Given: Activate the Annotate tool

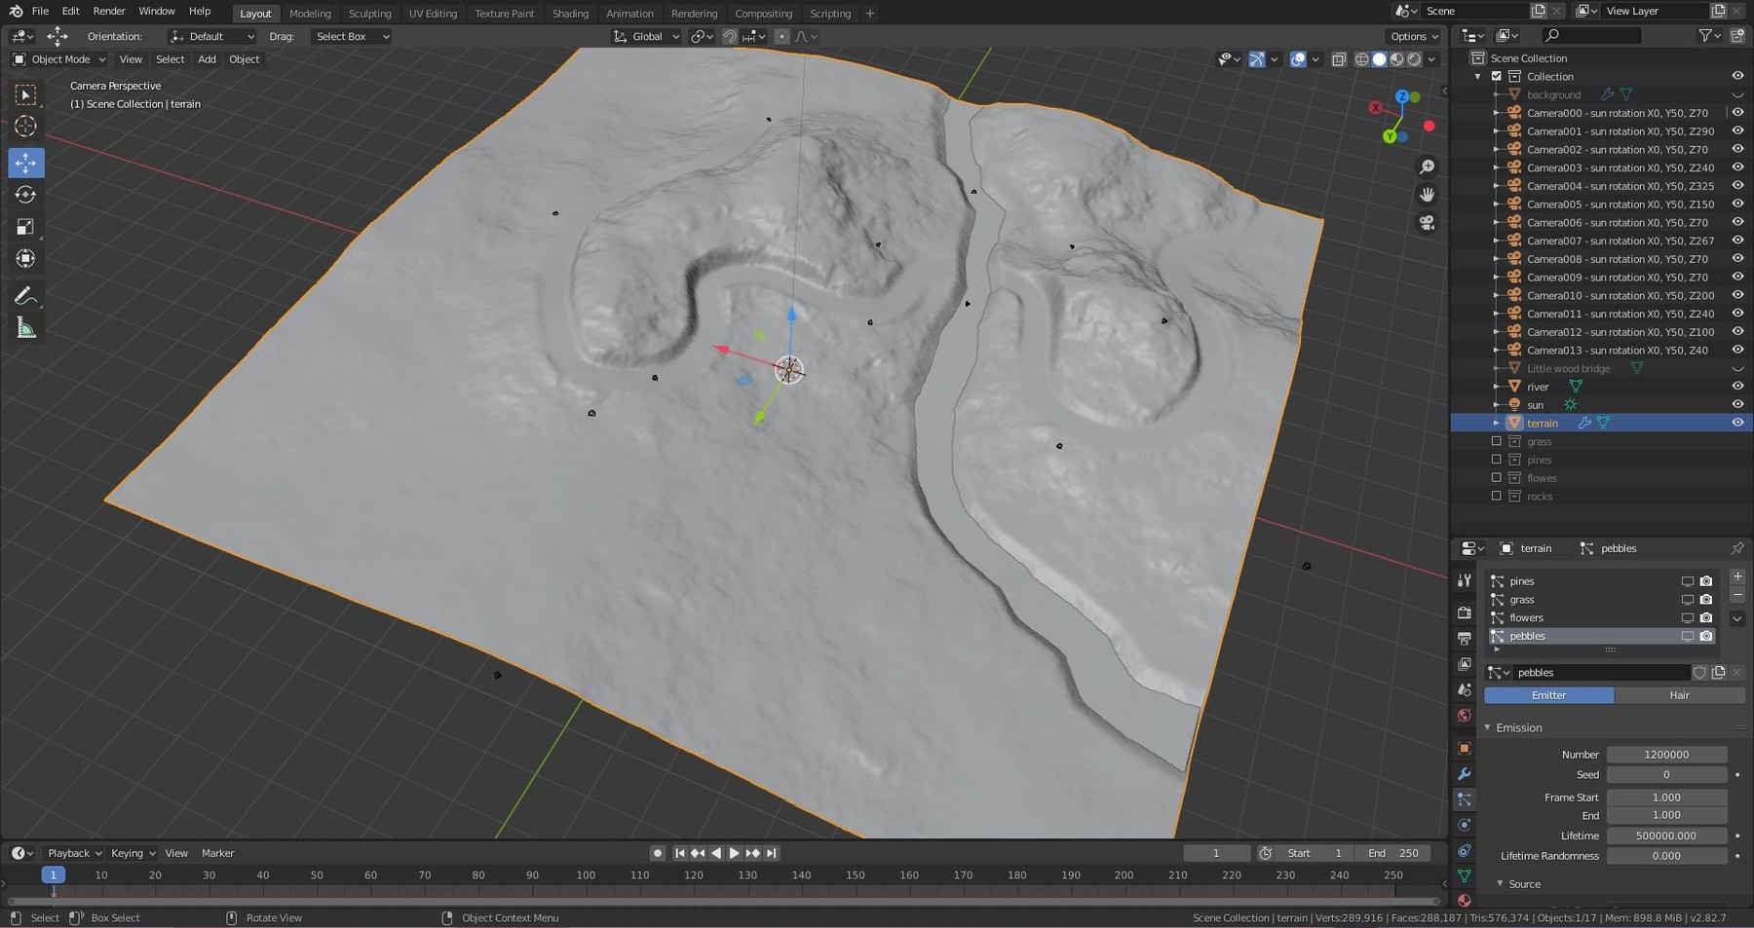Looking at the screenshot, I should [25, 295].
